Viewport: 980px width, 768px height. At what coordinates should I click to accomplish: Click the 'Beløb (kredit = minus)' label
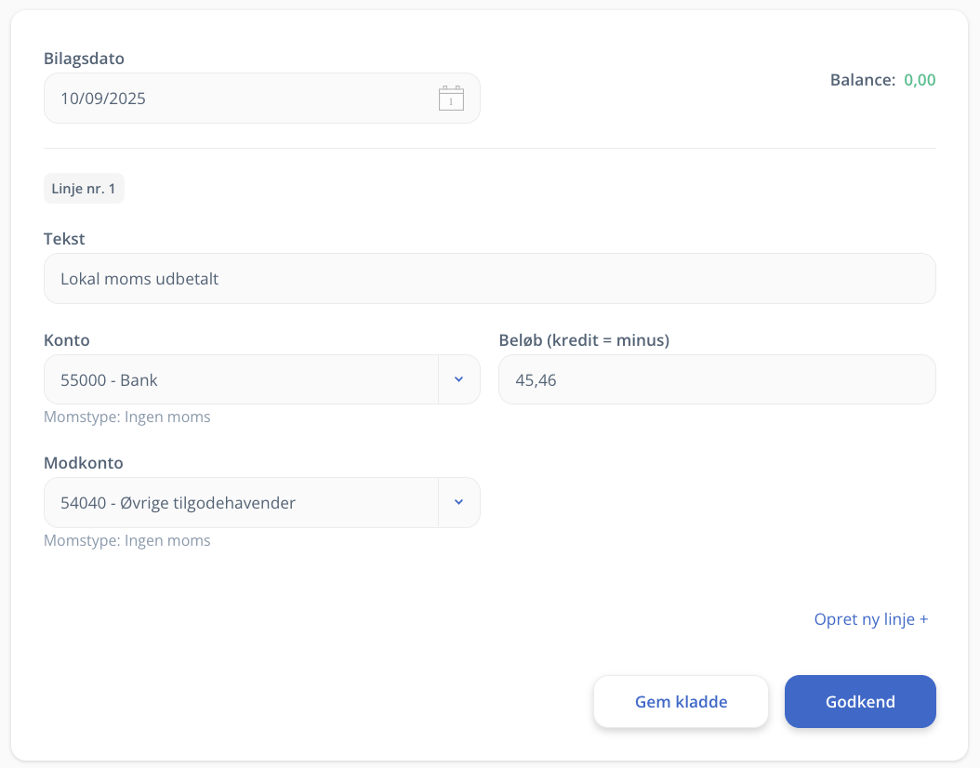click(x=584, y=340)
